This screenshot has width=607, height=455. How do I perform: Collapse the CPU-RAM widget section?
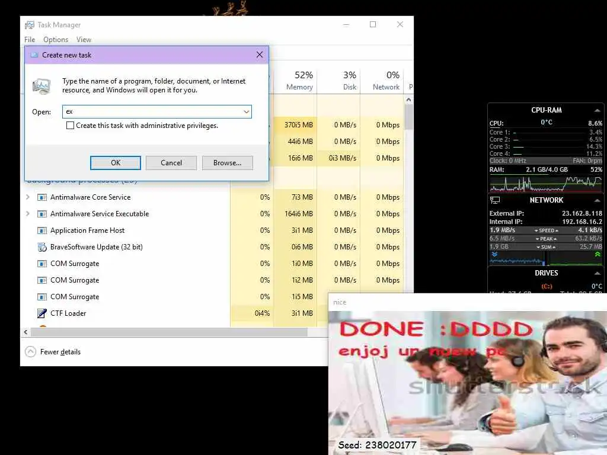(598, 110)
